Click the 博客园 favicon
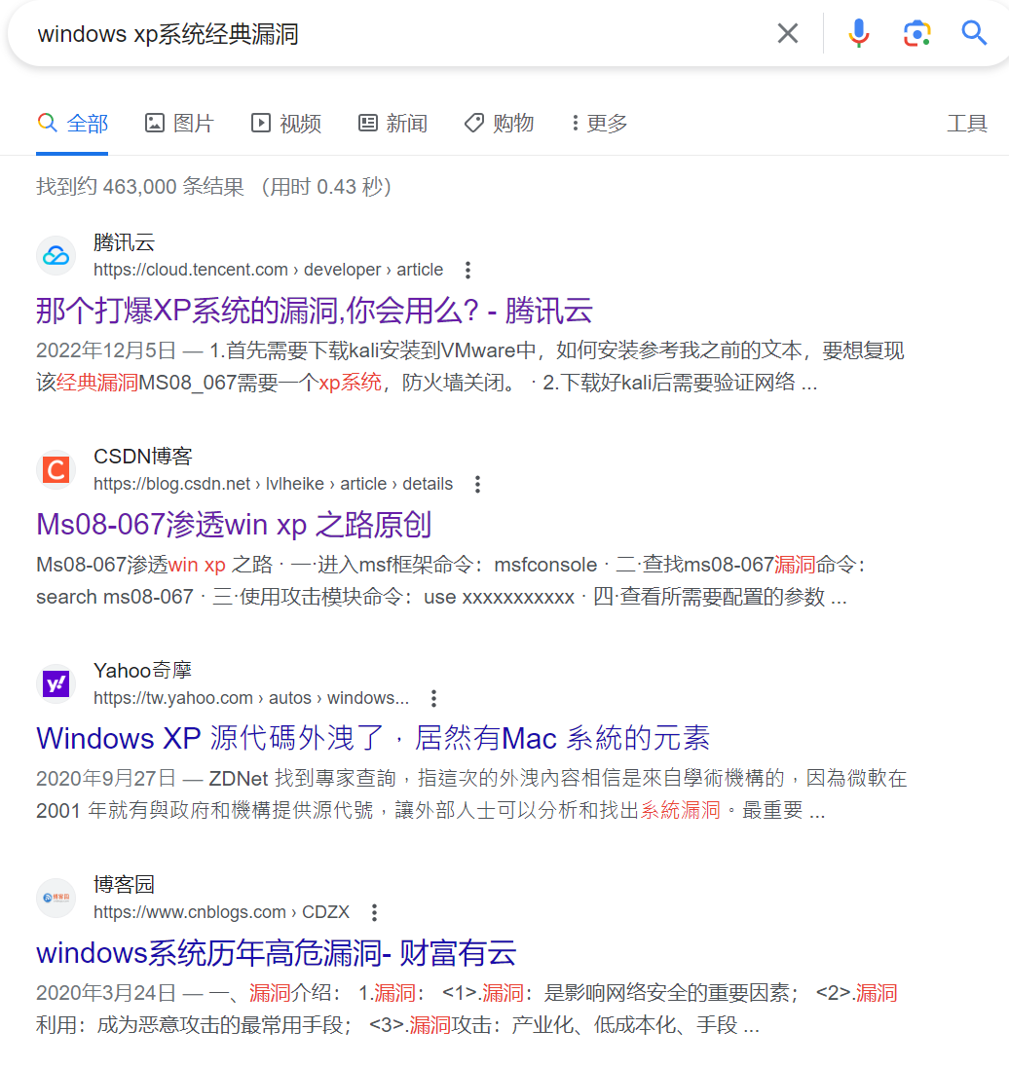This screenshot has height=1067, width=1009. coord(56,898)
